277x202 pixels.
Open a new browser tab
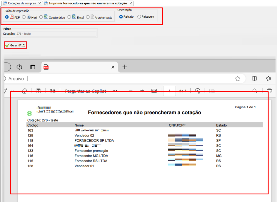[x=125, y=67]
